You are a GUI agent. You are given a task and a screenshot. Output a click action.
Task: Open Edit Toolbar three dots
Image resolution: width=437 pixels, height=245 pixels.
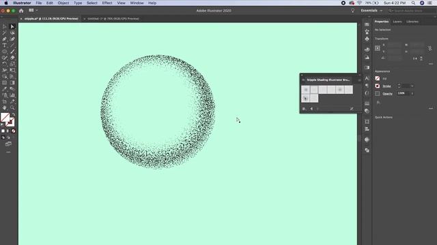(x=8, y=152)
